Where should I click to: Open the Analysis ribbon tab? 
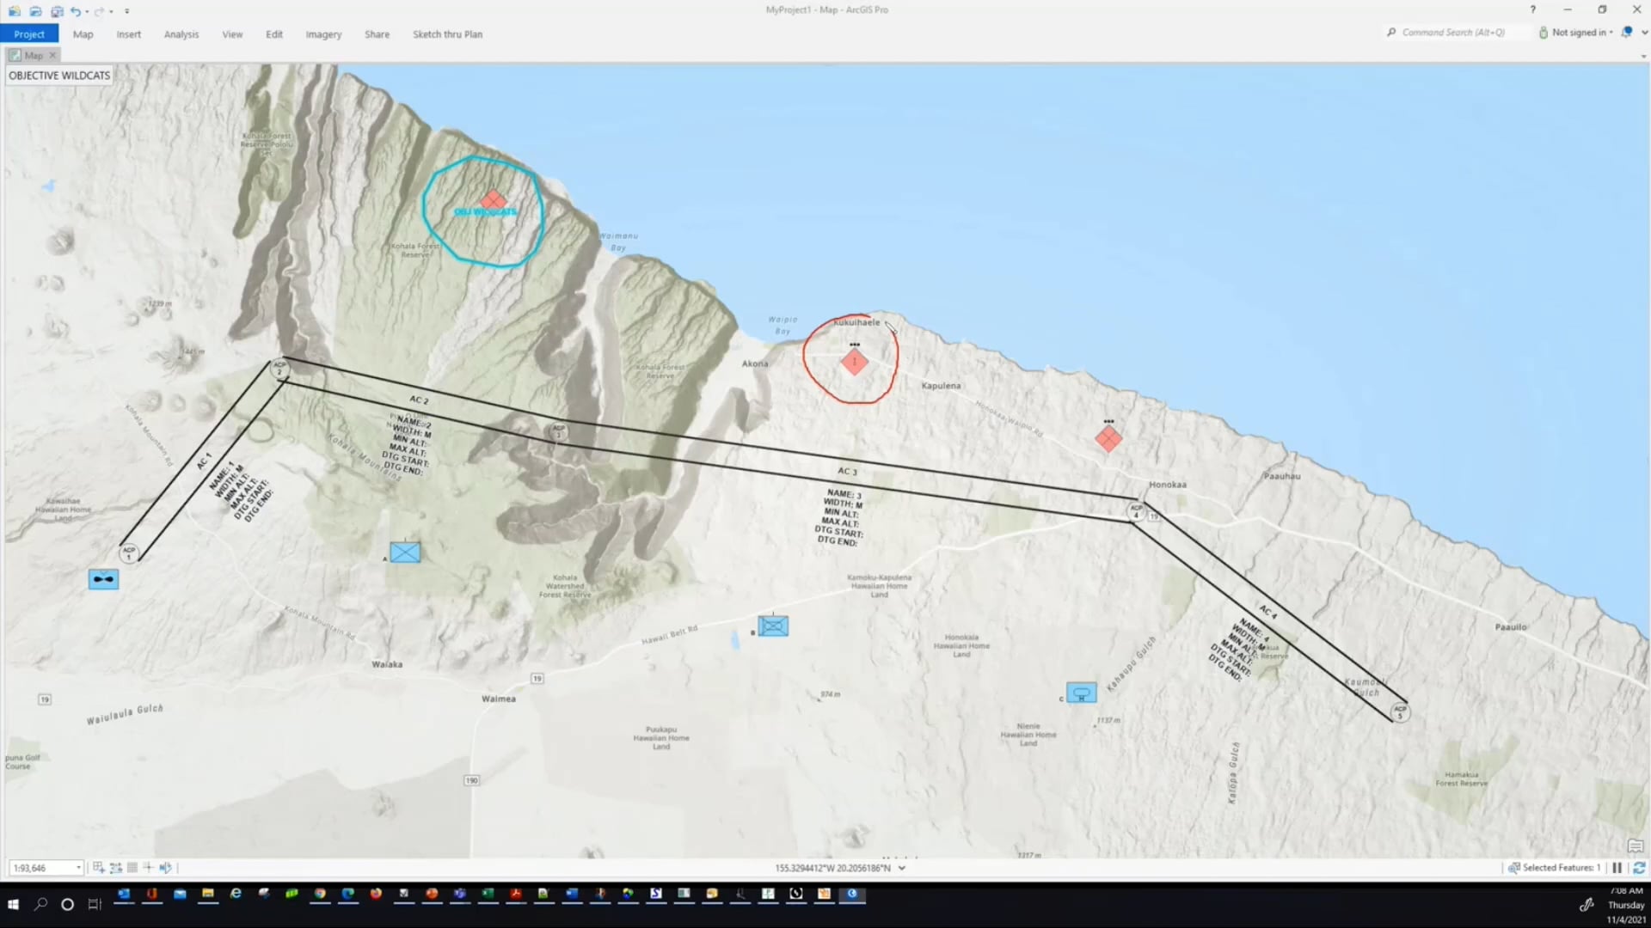[181, 34]
